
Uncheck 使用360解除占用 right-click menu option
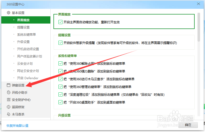60,63
